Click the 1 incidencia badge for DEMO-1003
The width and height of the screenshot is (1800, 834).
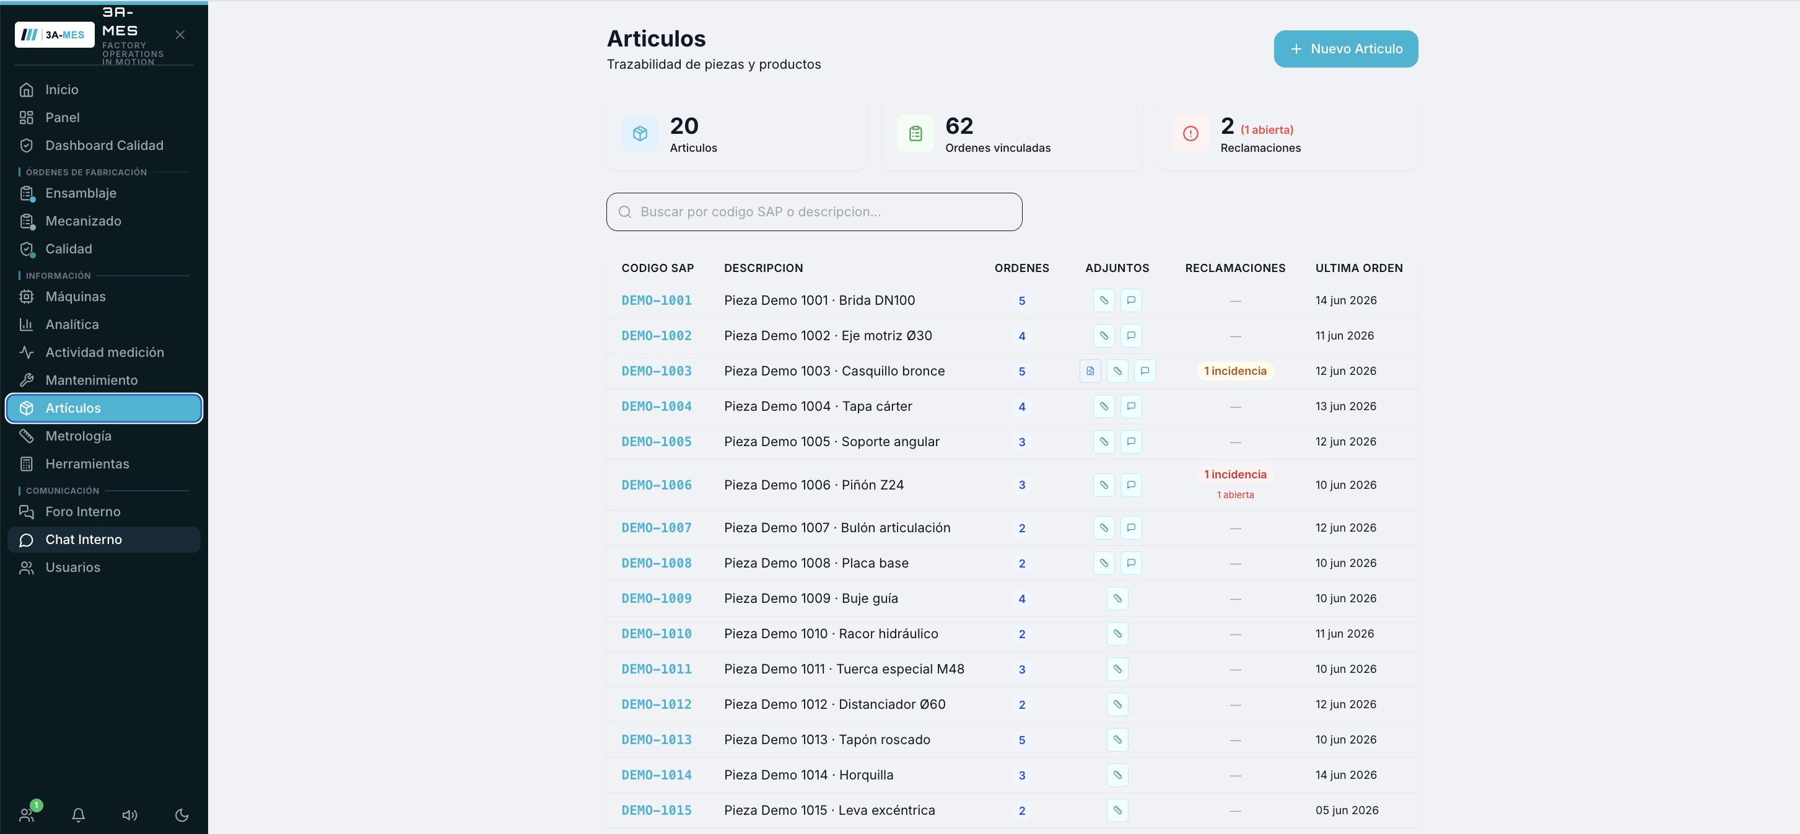[x=1234, y=371]
